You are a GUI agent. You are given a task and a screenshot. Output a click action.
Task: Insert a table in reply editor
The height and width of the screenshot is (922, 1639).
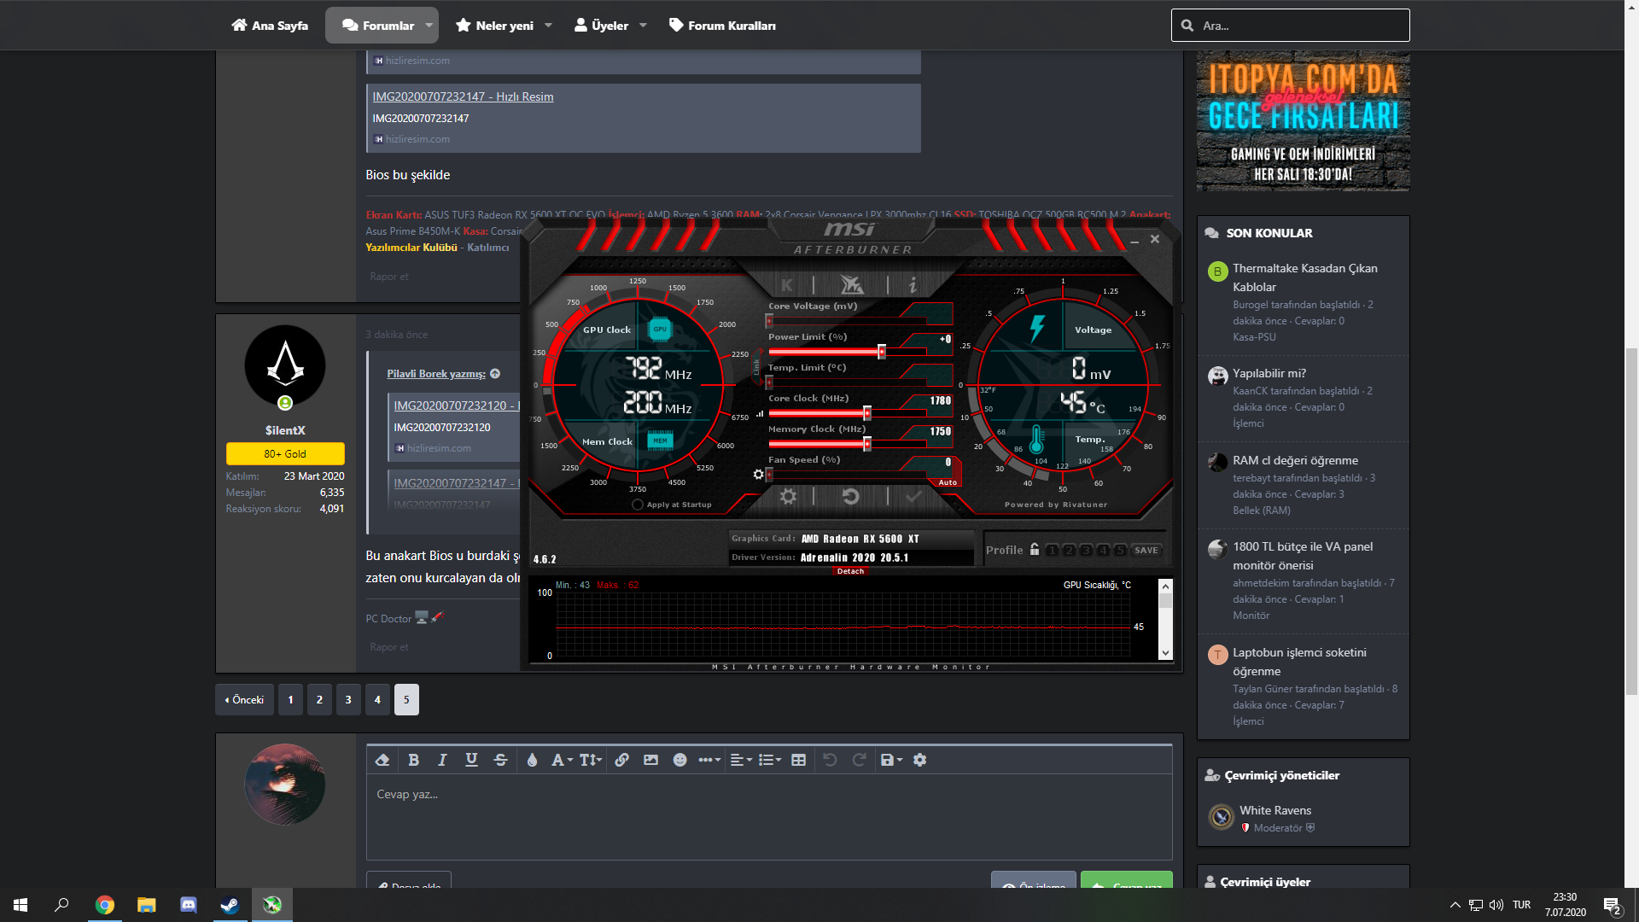(x=799, y=760)
